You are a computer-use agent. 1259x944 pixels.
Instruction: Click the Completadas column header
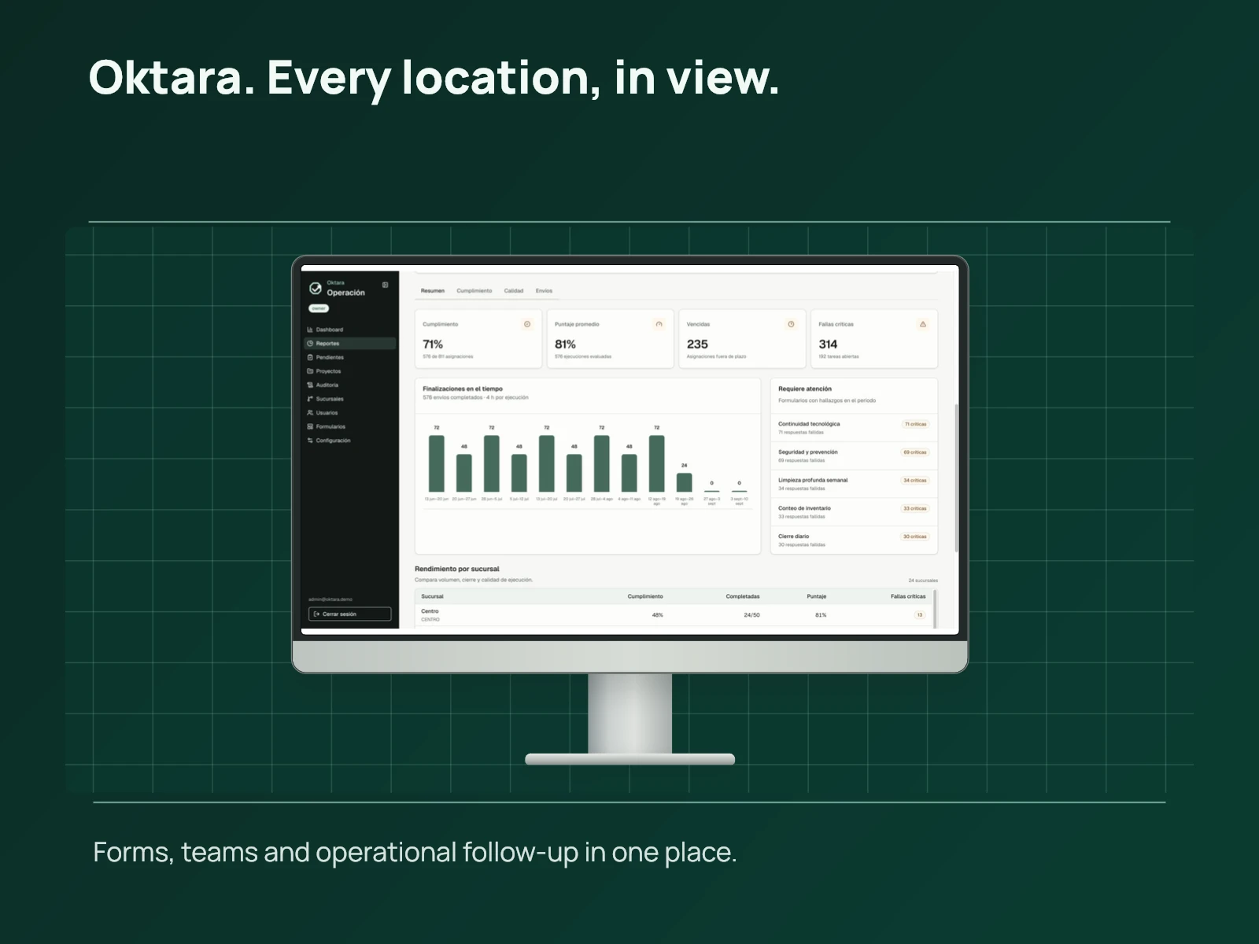coord(743,596)
